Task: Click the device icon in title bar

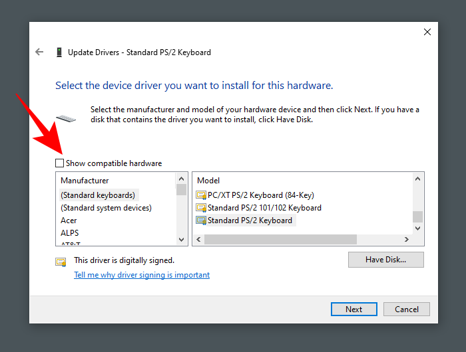Action: pyautogui.click(x=59, y=52)
